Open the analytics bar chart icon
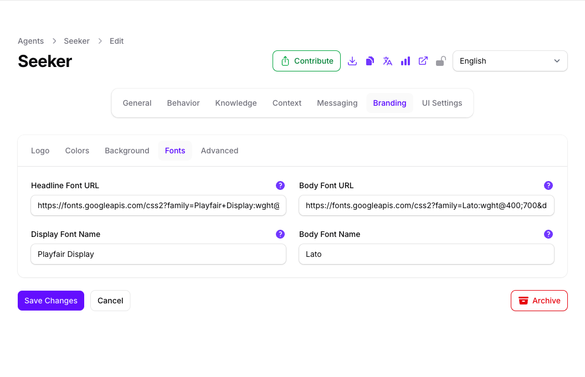The height and width of the screenshot is (377, 585). 405,61
